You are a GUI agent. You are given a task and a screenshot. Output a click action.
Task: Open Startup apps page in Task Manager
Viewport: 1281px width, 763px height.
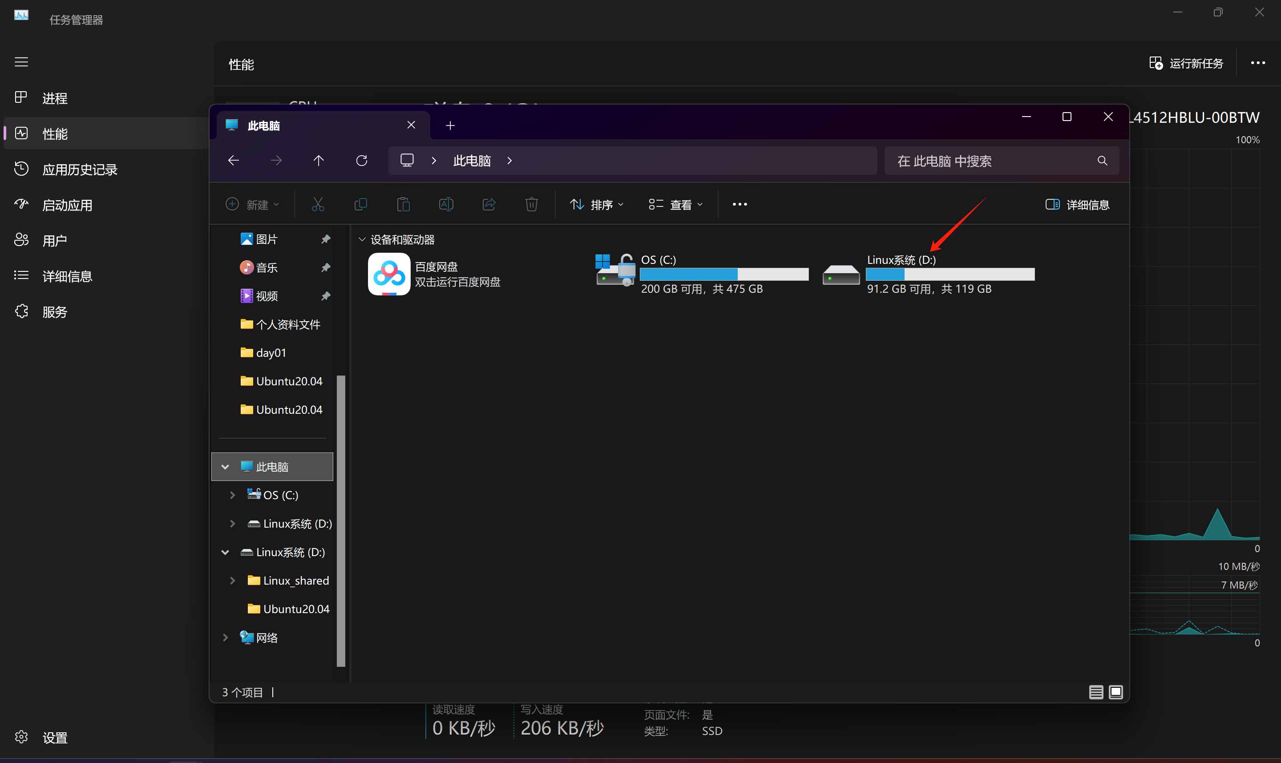pyautogui.click(x=67, y=205)
